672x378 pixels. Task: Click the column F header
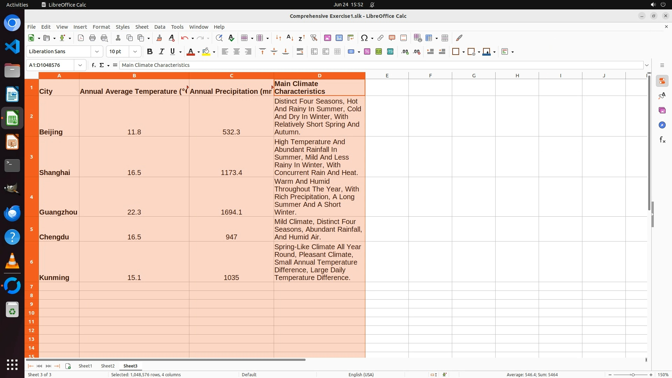(430, 76)
